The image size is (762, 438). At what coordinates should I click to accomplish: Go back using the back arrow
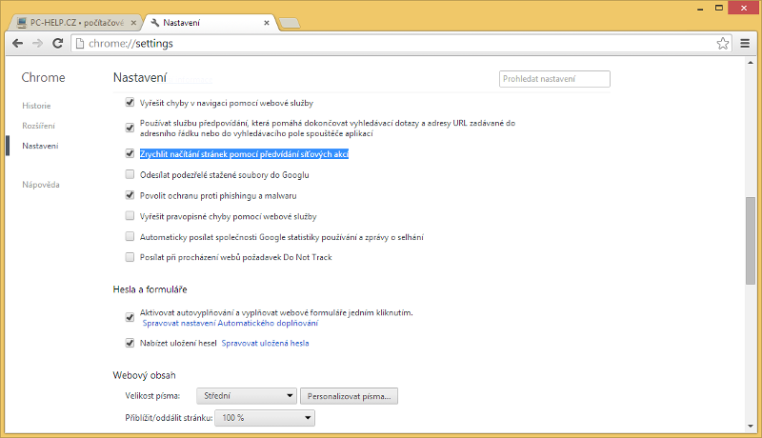(x=17, y=43)
